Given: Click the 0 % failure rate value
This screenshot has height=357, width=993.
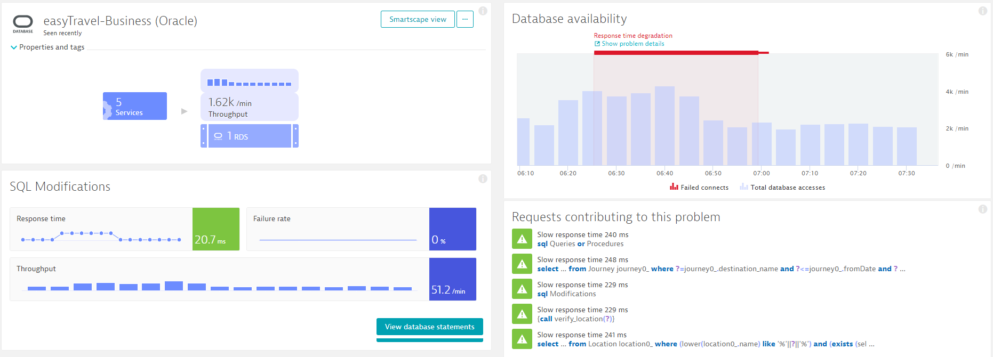Looking at the screenshot, I should 453,229.
